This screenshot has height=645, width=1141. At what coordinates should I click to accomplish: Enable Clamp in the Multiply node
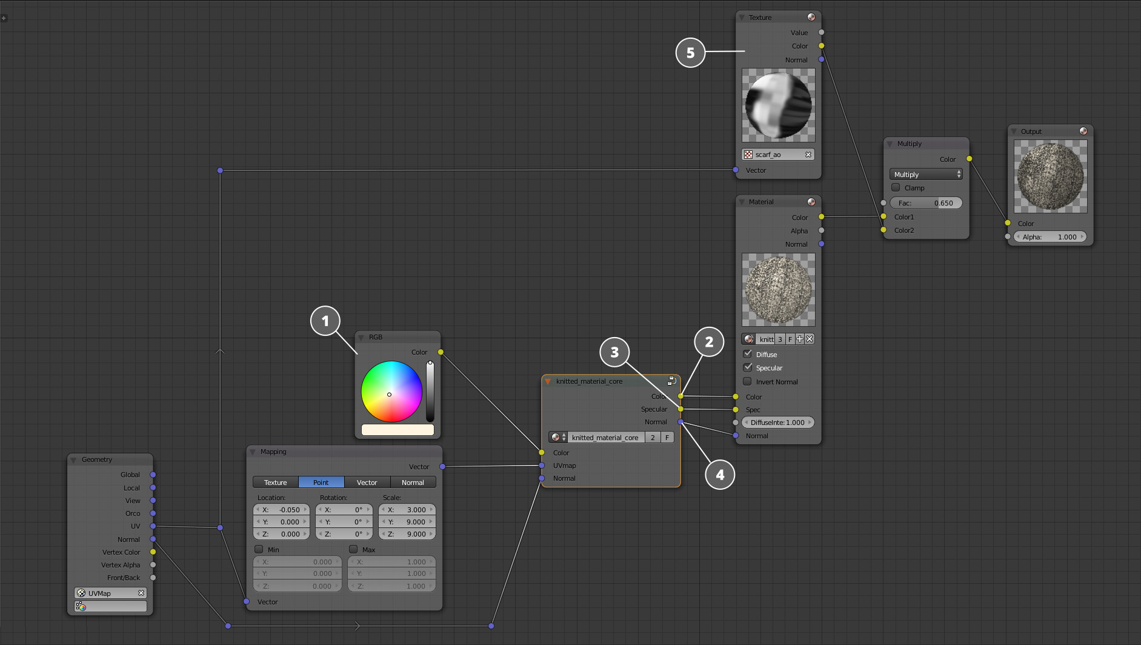[x=896, y=187]
